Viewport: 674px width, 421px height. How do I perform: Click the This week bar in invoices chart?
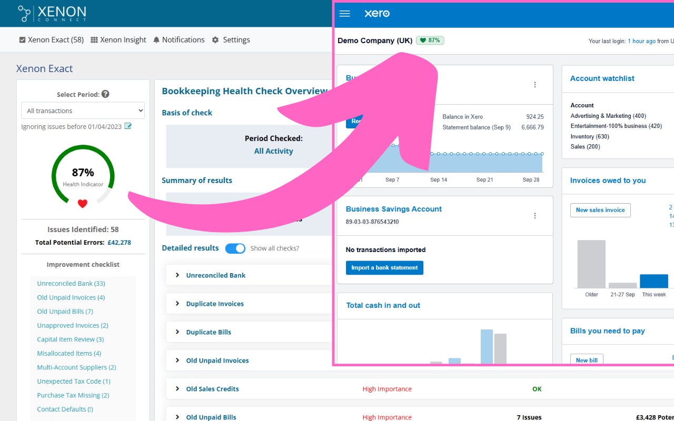point(654,281)
